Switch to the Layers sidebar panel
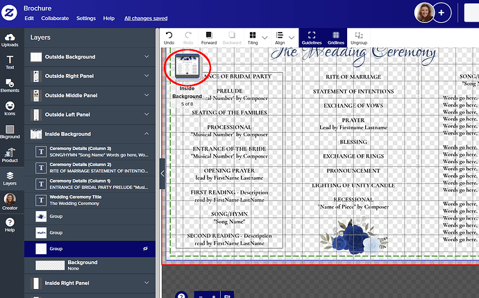The width and height of the screenshot is (479, 298). coord(10,179)
